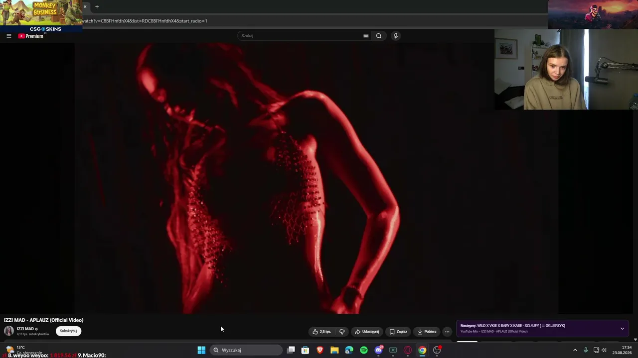
Task: Open network settings tray icon
Action: [596, 350]
